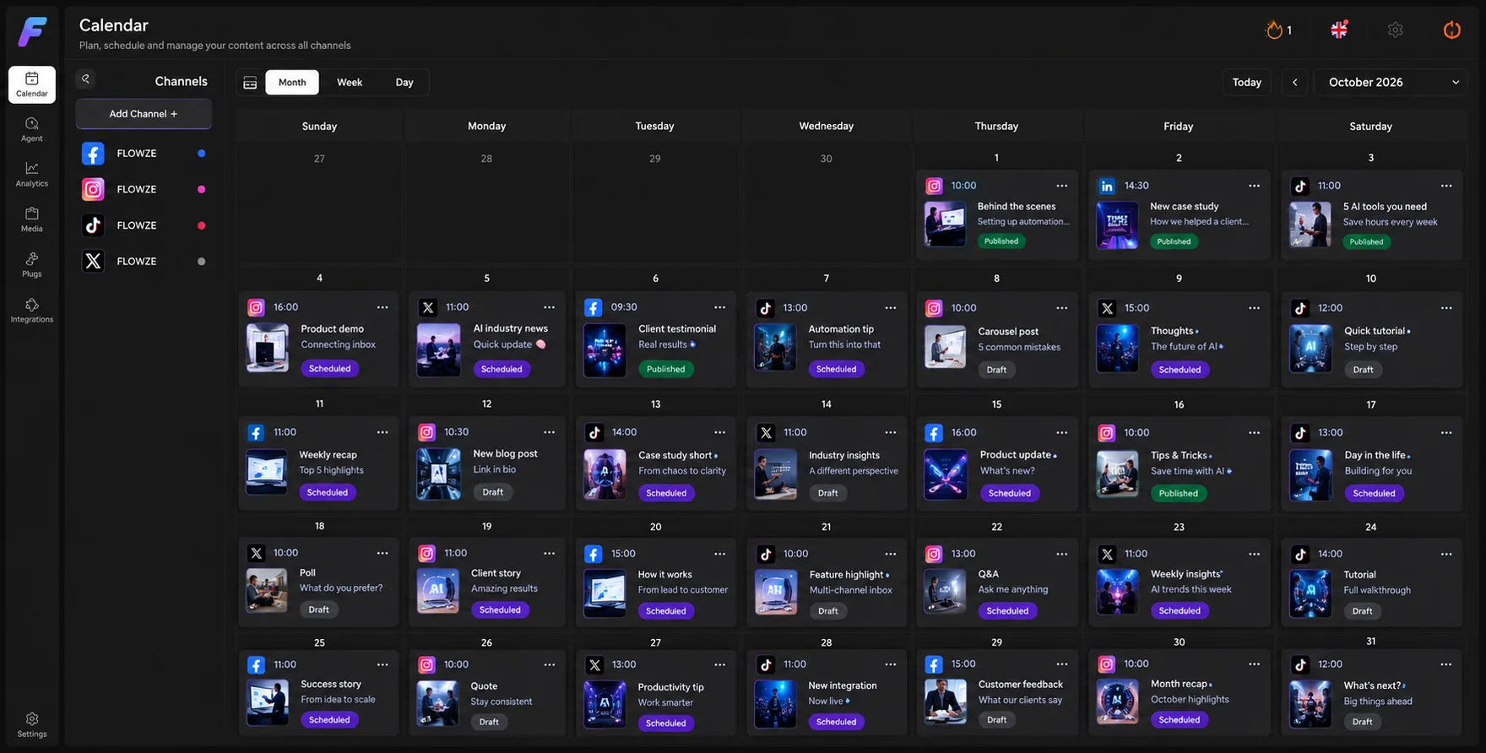Viewport: 1486px width, 753px height.
Task: Switch to Day view
Action: click(x=404, y=82)
